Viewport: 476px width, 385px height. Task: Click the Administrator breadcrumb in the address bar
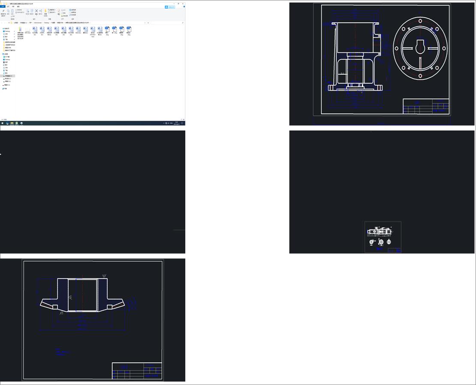[38, 23]
